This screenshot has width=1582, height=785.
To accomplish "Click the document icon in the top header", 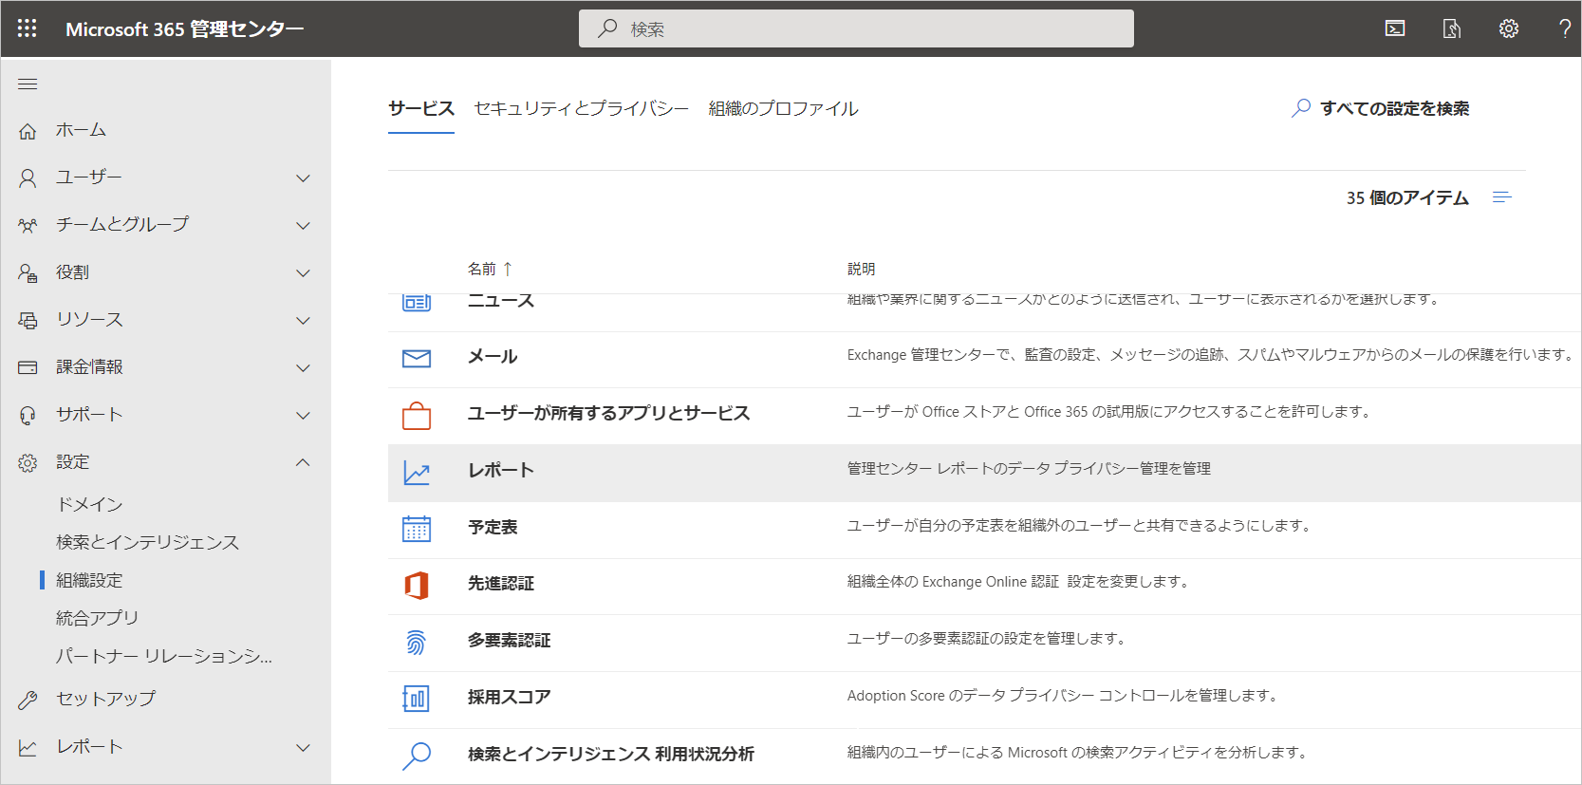I will [1452, 28].
